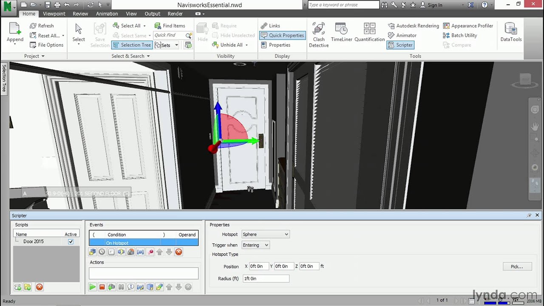Image resolution: width=544 pixels, height=306 pixels.
Task: Add a new script in Scripter
Action: [18, 287]
